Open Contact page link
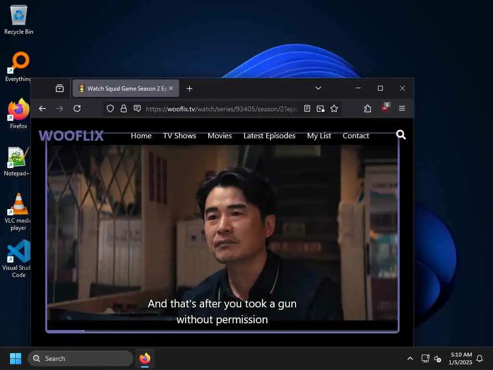 (356, 135)
